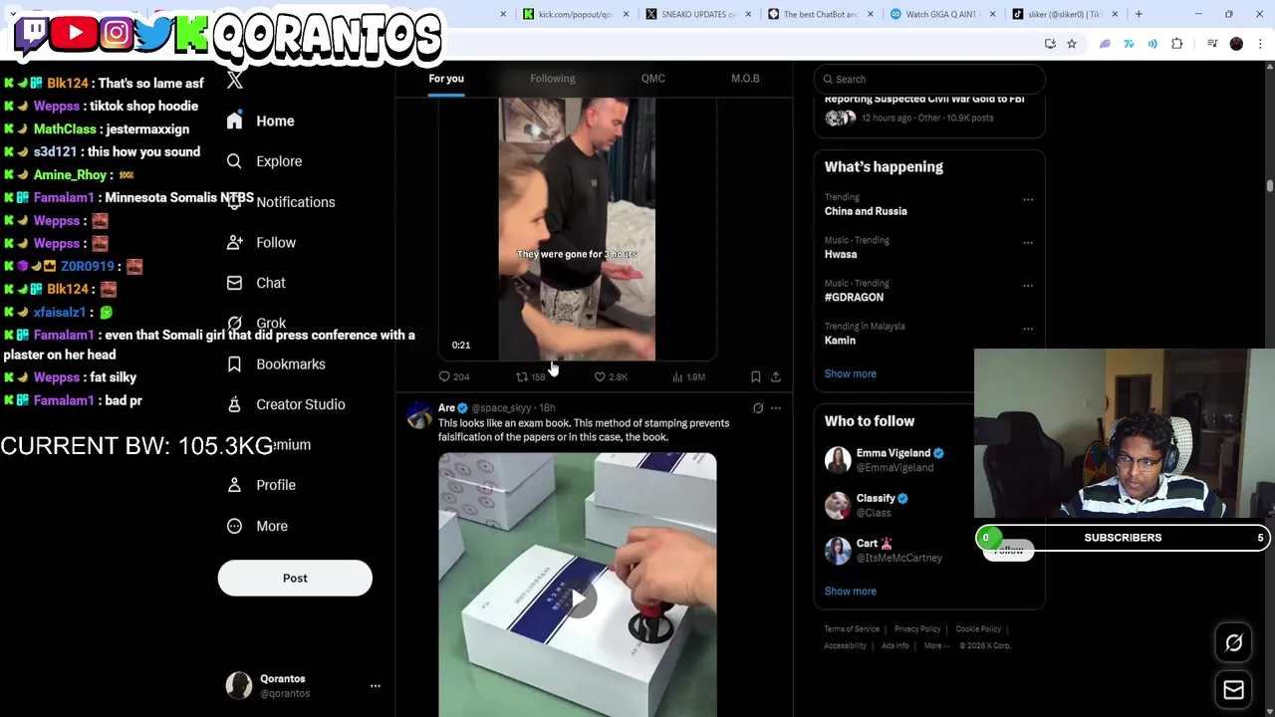
Task: Open Ads info footer link
Action: (894, 645)
